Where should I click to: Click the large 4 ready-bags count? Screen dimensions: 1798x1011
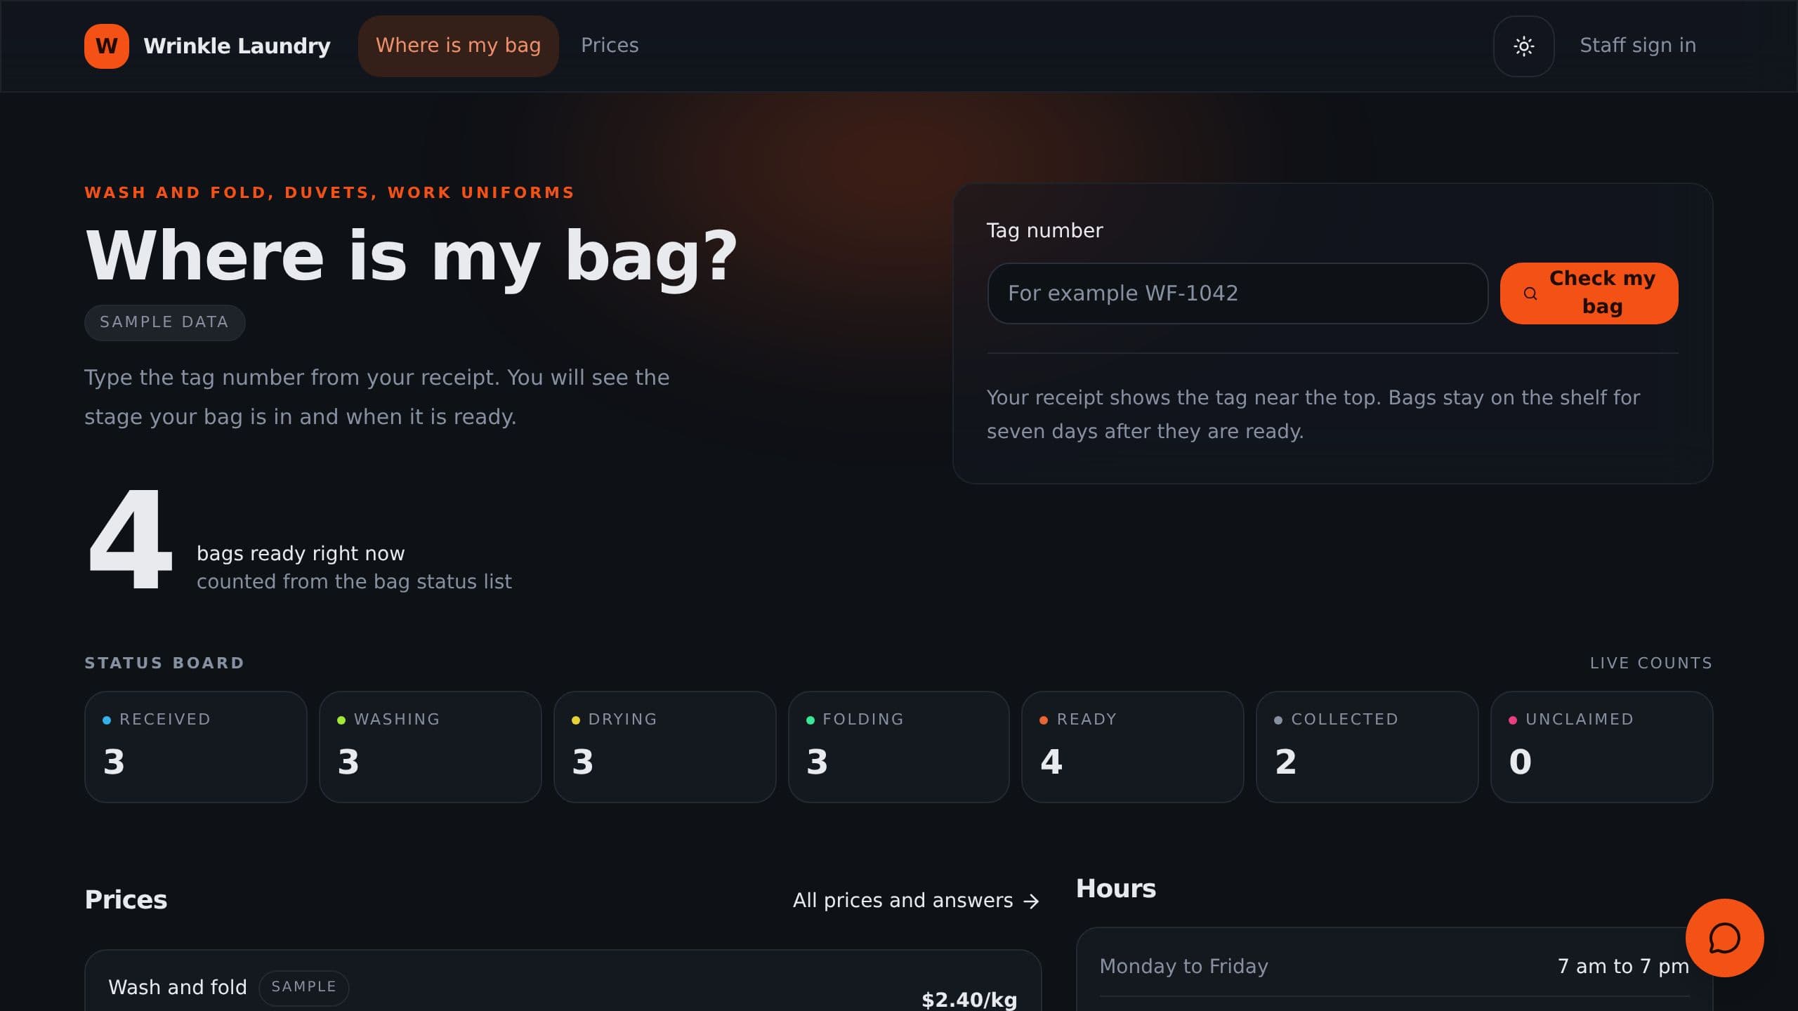[130, 539]
